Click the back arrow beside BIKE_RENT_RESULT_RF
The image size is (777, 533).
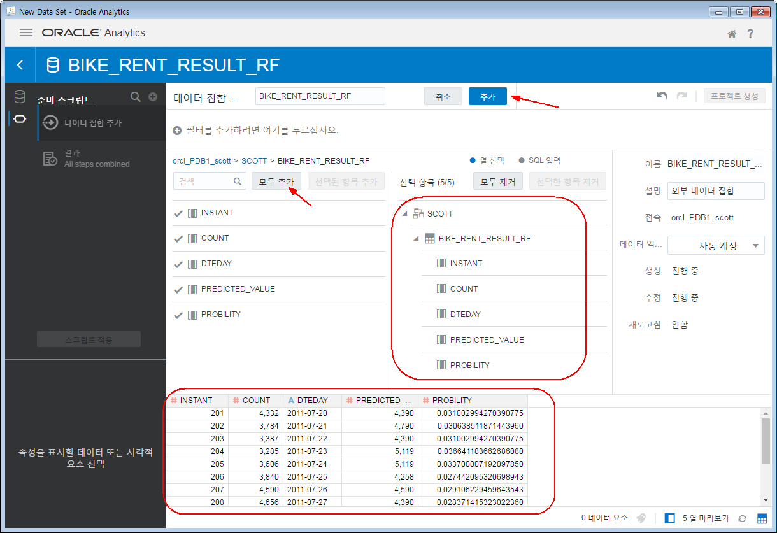(x=20, y=65)
